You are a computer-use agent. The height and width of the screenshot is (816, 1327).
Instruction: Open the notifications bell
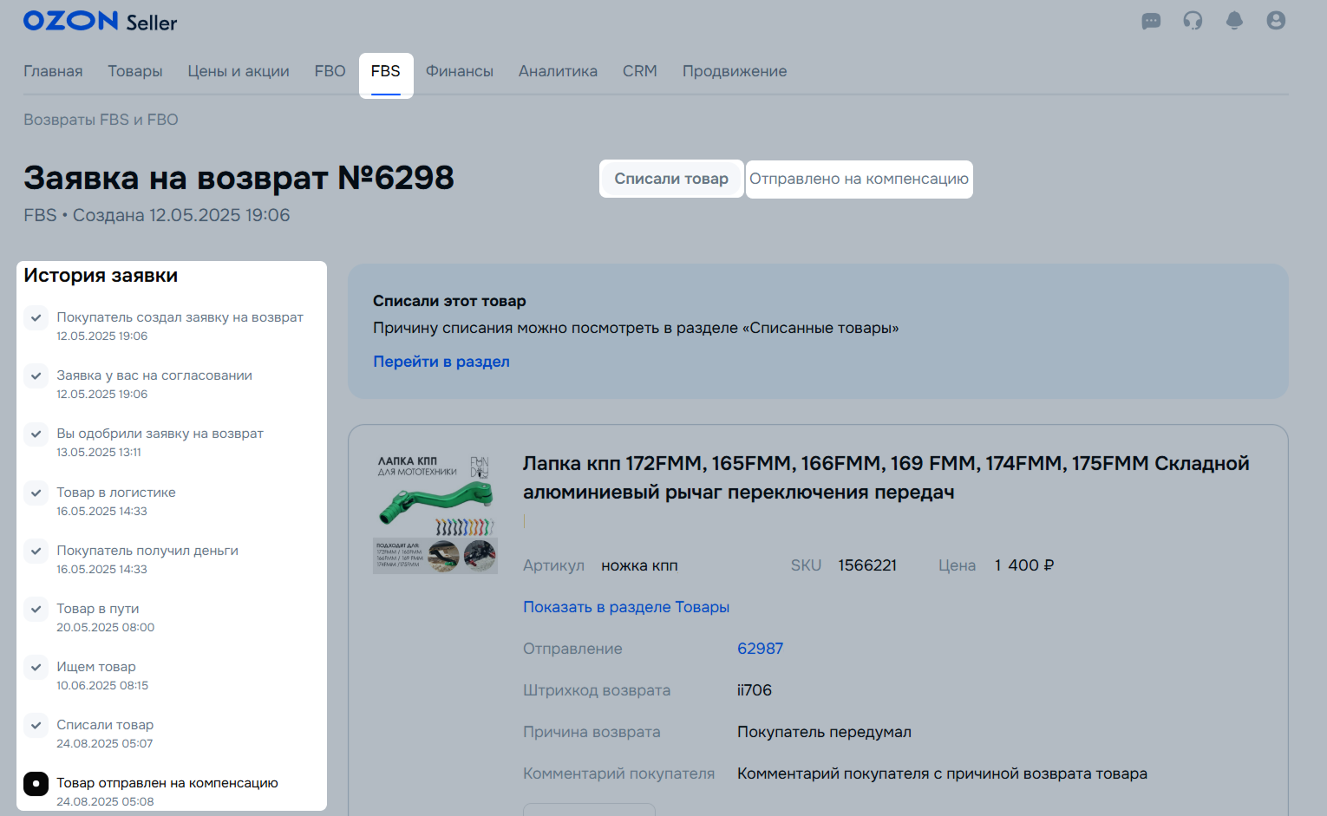tap(1234, 21)
